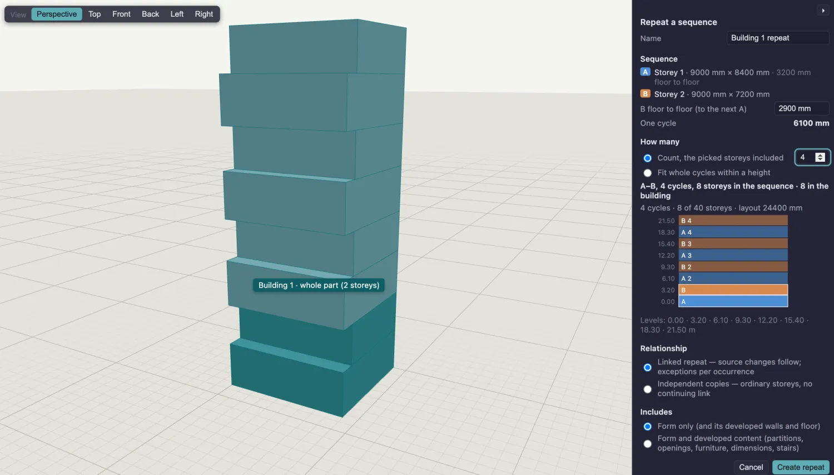Click the "Building 1 · whole part (2 storeys)" label

click(319, 285)
